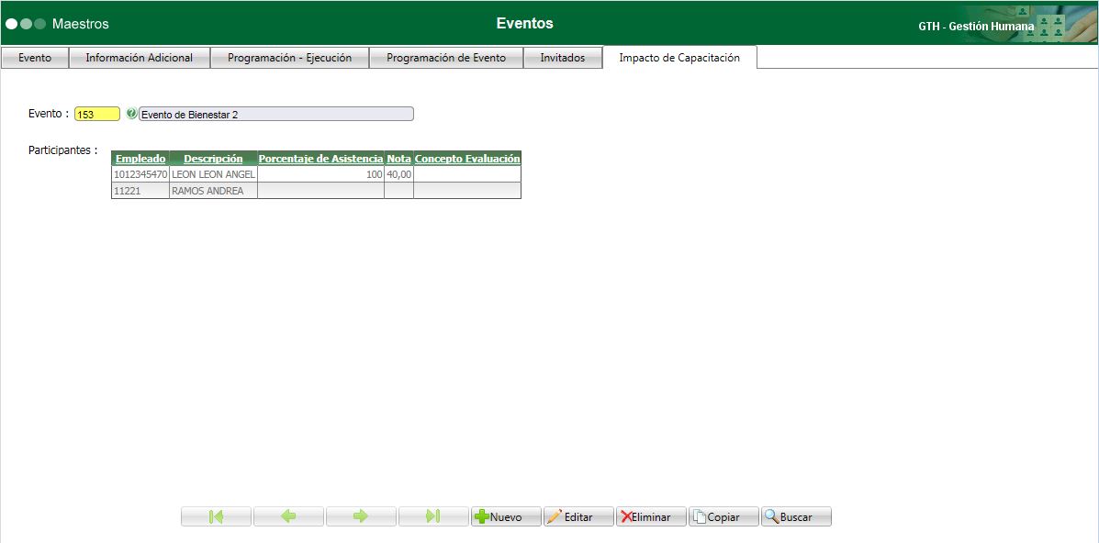Screen dimensions: 1099x543
Task: Sort by Porcentaje de Asistencia header
Action: point(321,159)
